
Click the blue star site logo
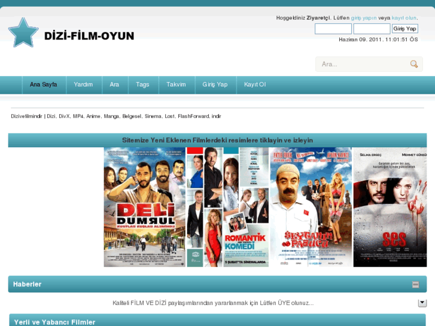point(23,32)
